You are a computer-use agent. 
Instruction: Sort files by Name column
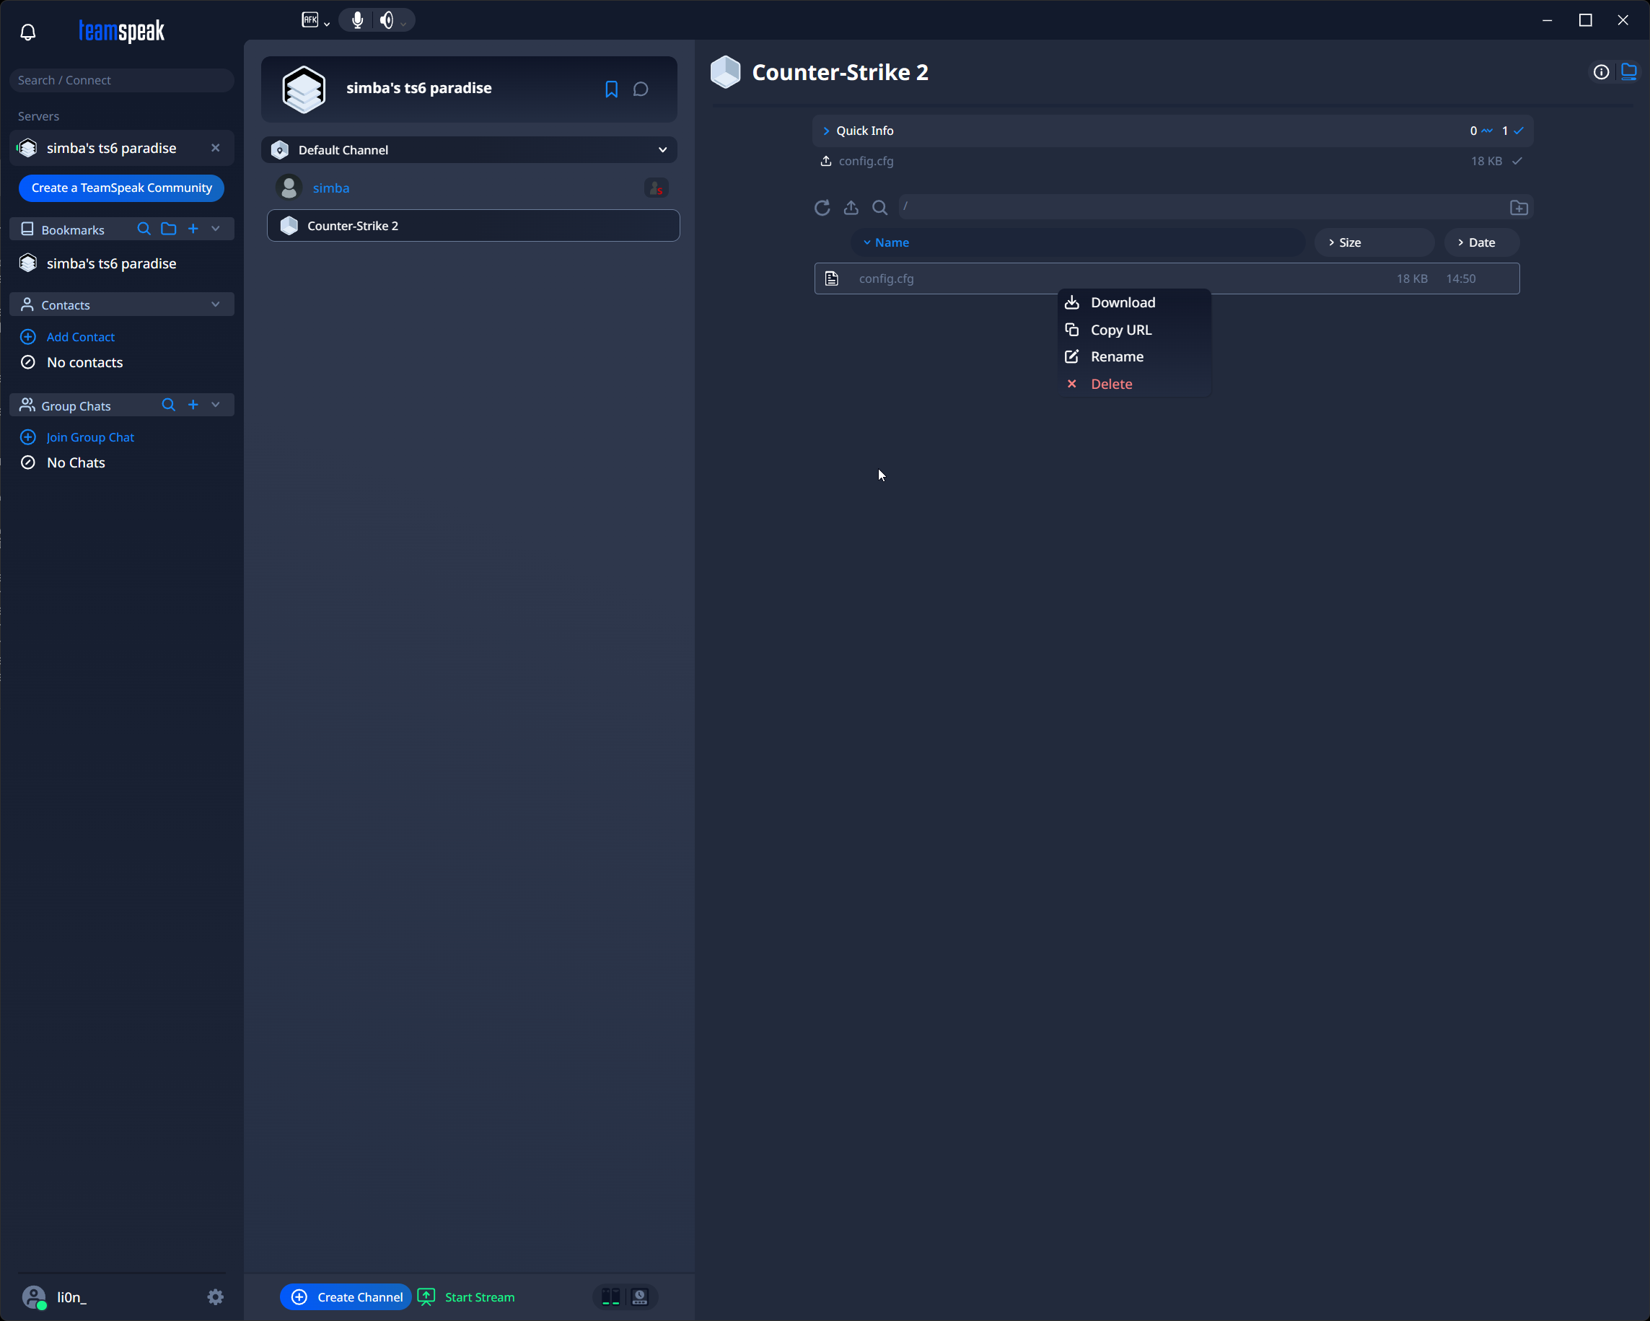click(1078, 242)
